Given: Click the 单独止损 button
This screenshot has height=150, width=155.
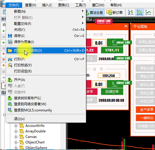Looking at the screenshot, I should [145, 76].
